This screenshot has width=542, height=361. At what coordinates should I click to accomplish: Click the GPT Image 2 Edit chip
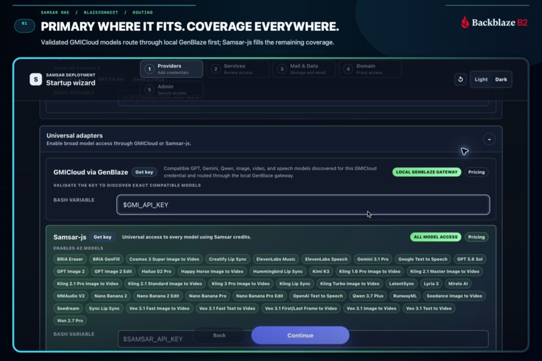pyautogui.click(x=113, y=272)
